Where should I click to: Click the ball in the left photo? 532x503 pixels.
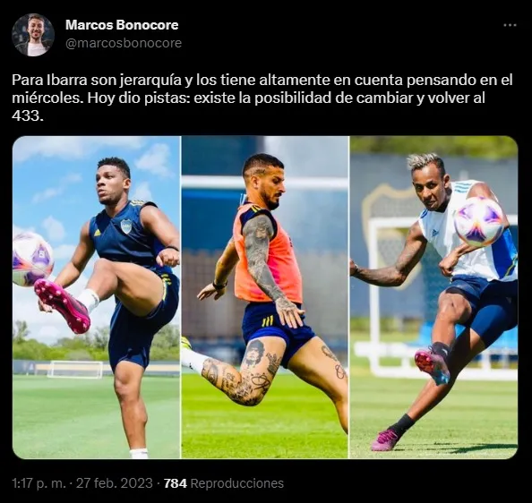[x=32, y=259]
